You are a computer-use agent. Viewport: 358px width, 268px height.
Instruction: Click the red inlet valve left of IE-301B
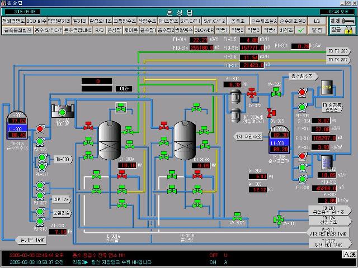(164, 126)
